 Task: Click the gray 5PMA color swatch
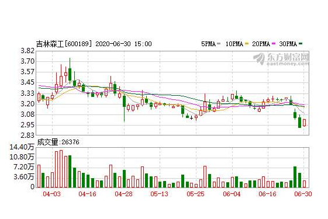219,44
